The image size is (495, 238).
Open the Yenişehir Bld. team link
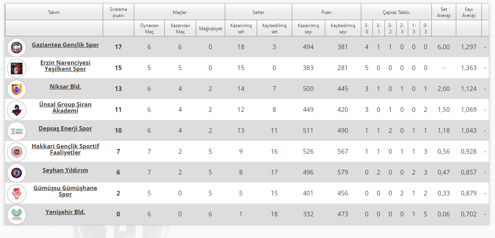coord(65,212)
